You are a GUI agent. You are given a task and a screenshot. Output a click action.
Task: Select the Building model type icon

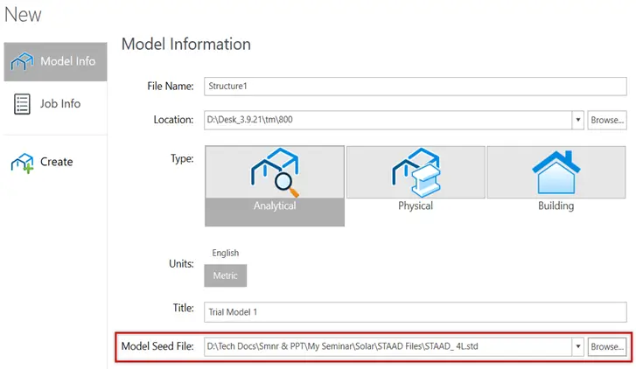click(x=556, y=172)
